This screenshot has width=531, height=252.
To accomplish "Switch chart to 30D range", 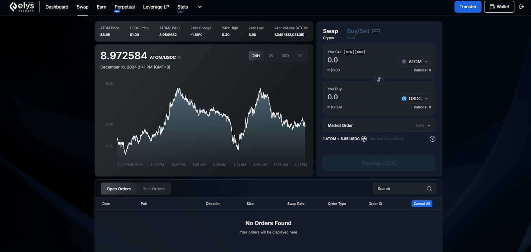I will point(285,56).
